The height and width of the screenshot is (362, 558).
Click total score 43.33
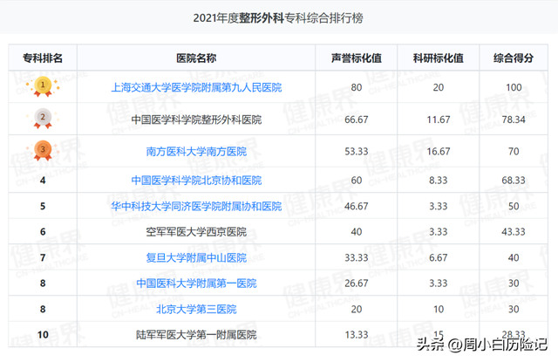tap(514, 232)
